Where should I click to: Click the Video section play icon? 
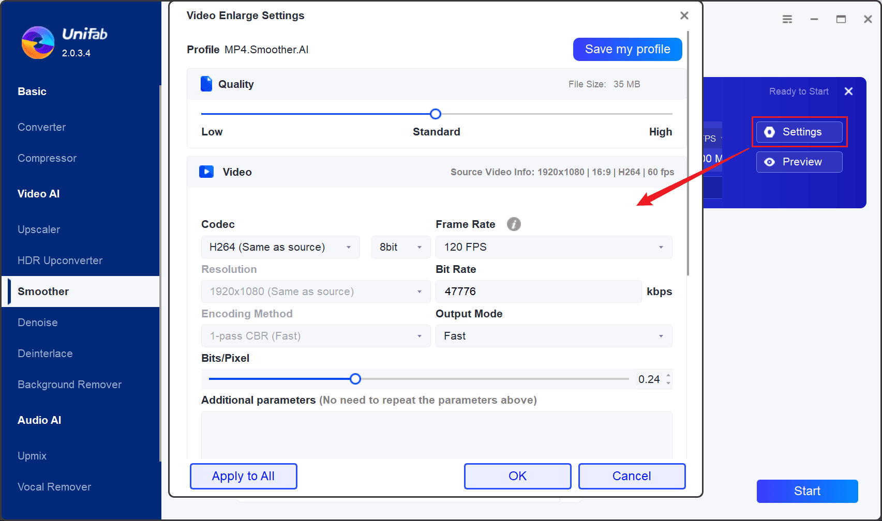coord(206,172)
